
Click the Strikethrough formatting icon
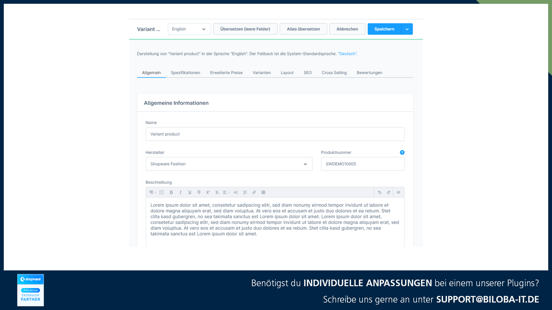point(199,192)
